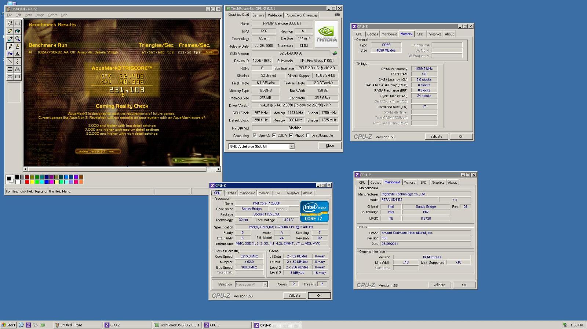
Task: Pick the Airbrush tool in Paint
Action: (x=10, y=54)
